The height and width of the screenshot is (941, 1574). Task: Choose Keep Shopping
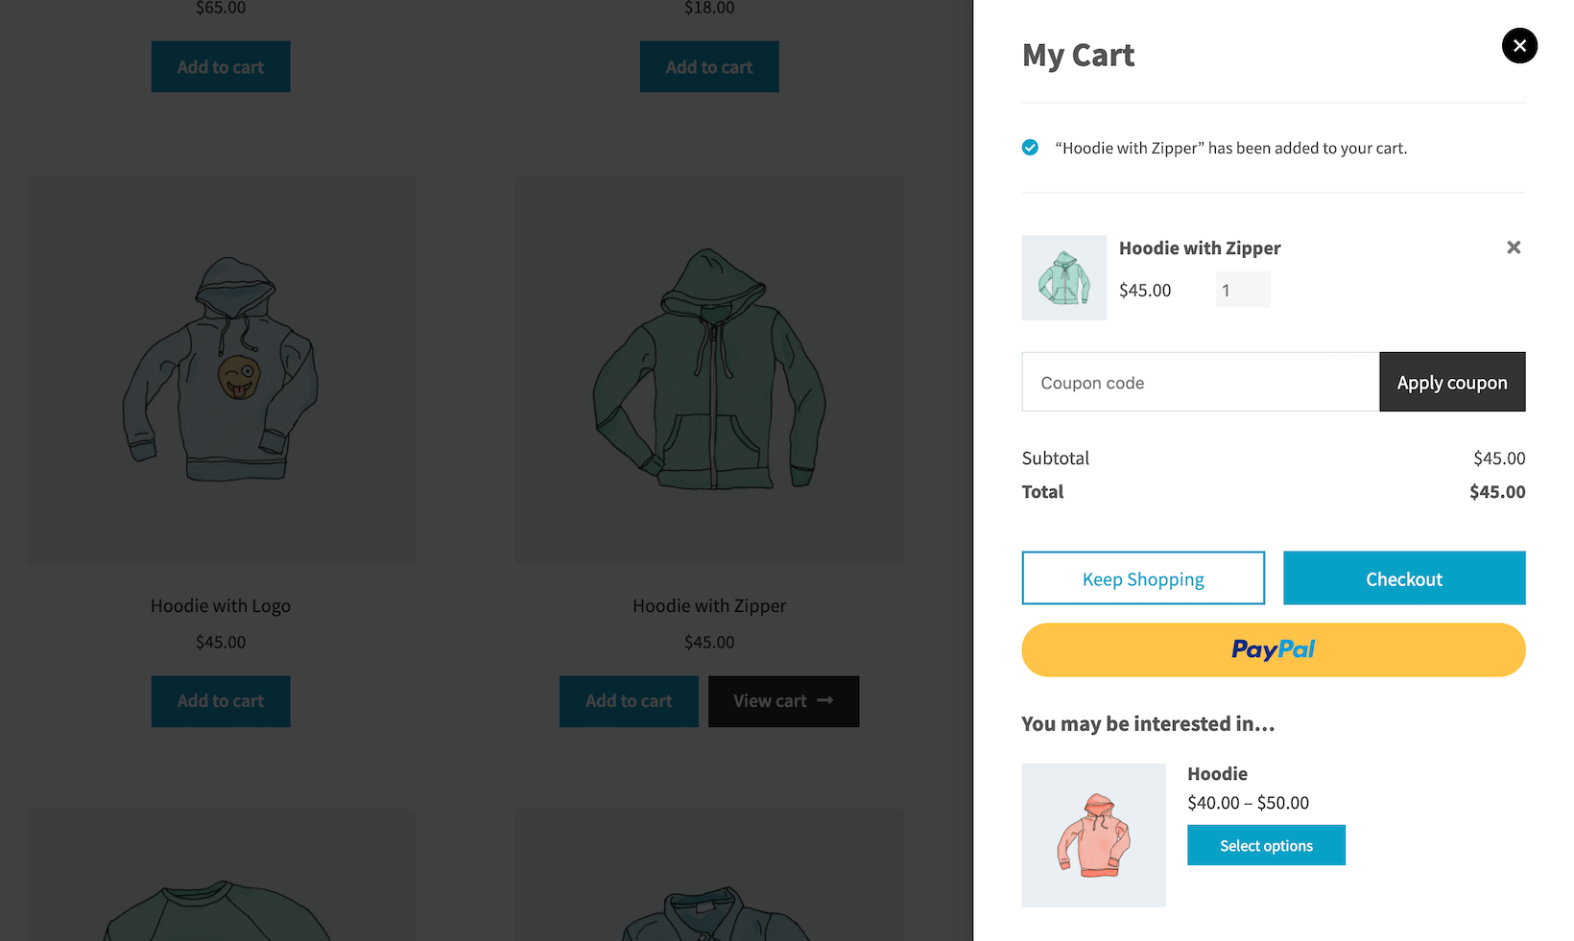pos(1142,577)
